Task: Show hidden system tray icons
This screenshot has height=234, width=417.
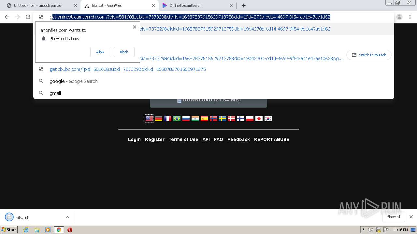Action: pos(363,230)
